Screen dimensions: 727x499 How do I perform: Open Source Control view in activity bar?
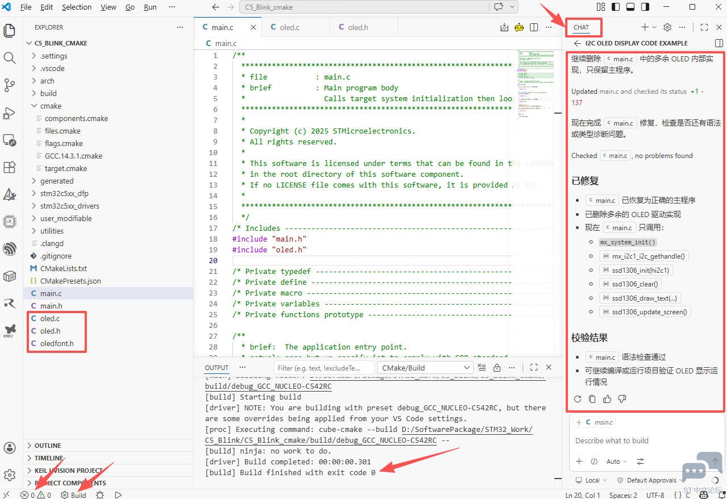[10, 85]
